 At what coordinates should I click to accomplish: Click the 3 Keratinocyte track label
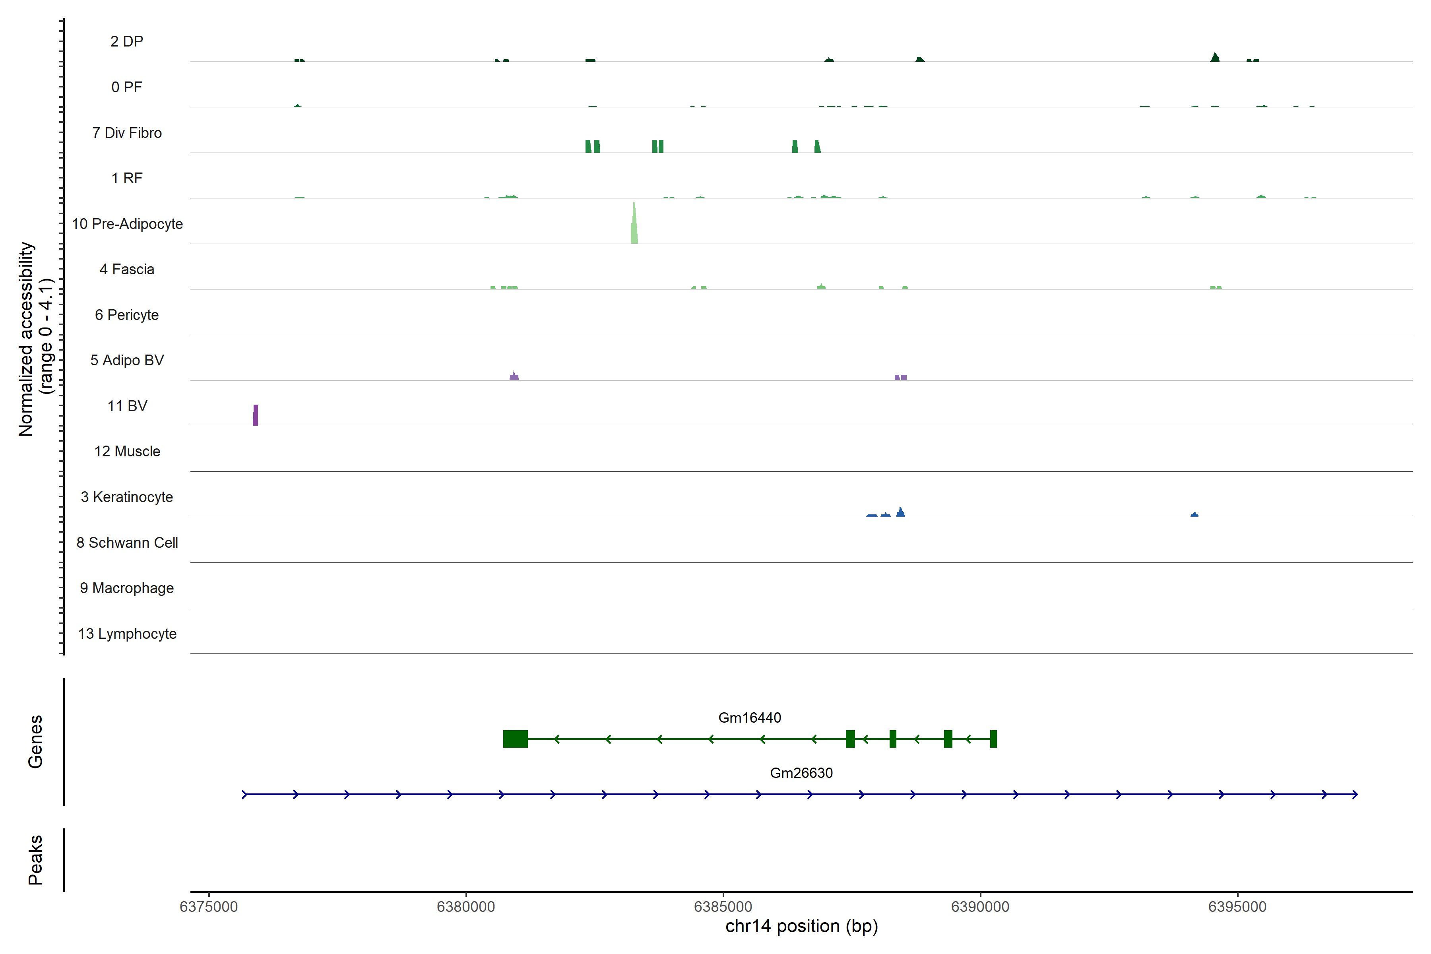pos(127,497)
